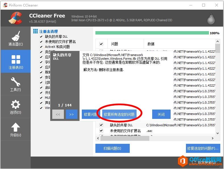Click Scan for Issues (扫描问题) button
Screen dimensions: 224x169
pyautogui.click(x=112, y=148)
